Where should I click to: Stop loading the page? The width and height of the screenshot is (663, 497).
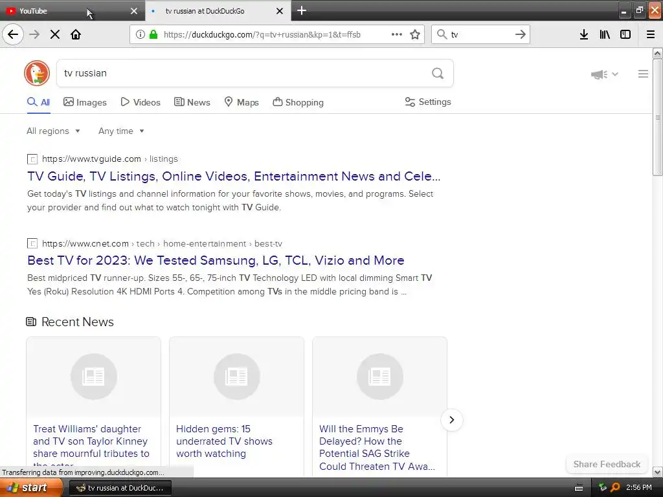[x=55, y=34]
